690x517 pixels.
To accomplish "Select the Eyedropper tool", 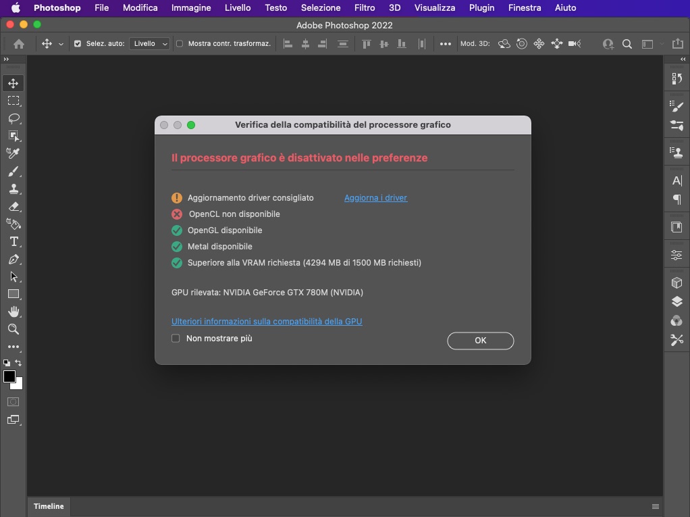I will (14, 153).
